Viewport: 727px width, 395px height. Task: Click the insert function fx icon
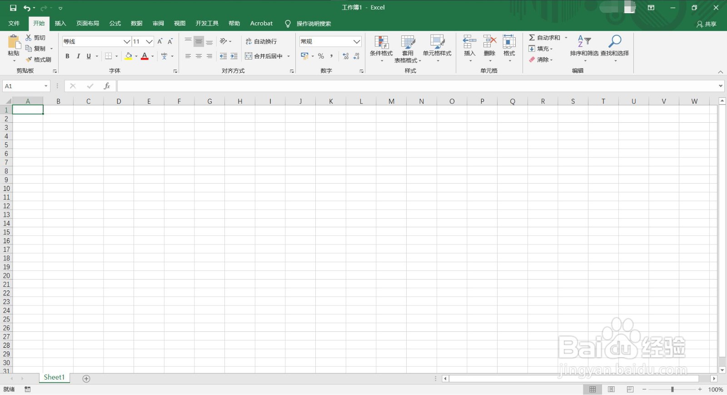coord(107,86)
